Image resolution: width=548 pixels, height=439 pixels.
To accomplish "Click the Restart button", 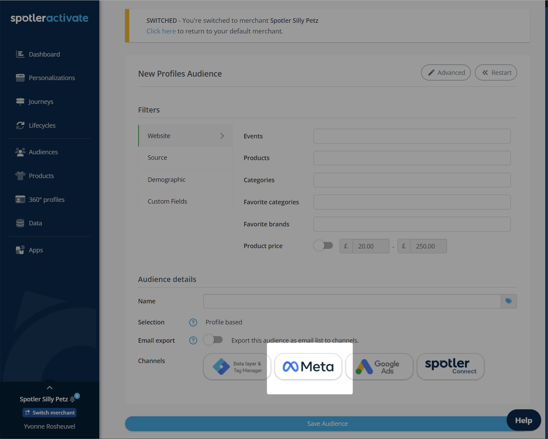I will [x=496, y=72].
